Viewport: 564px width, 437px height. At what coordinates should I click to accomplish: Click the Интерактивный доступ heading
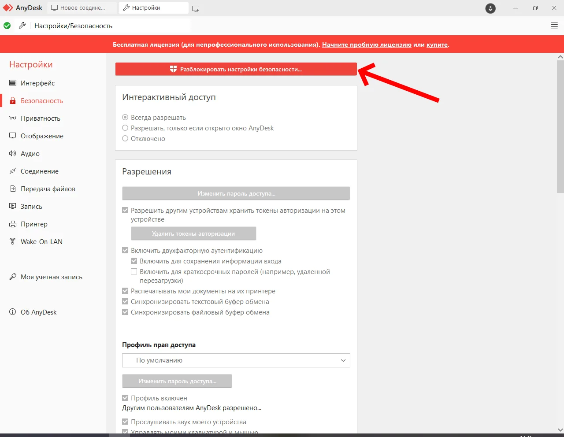point(169,97)
